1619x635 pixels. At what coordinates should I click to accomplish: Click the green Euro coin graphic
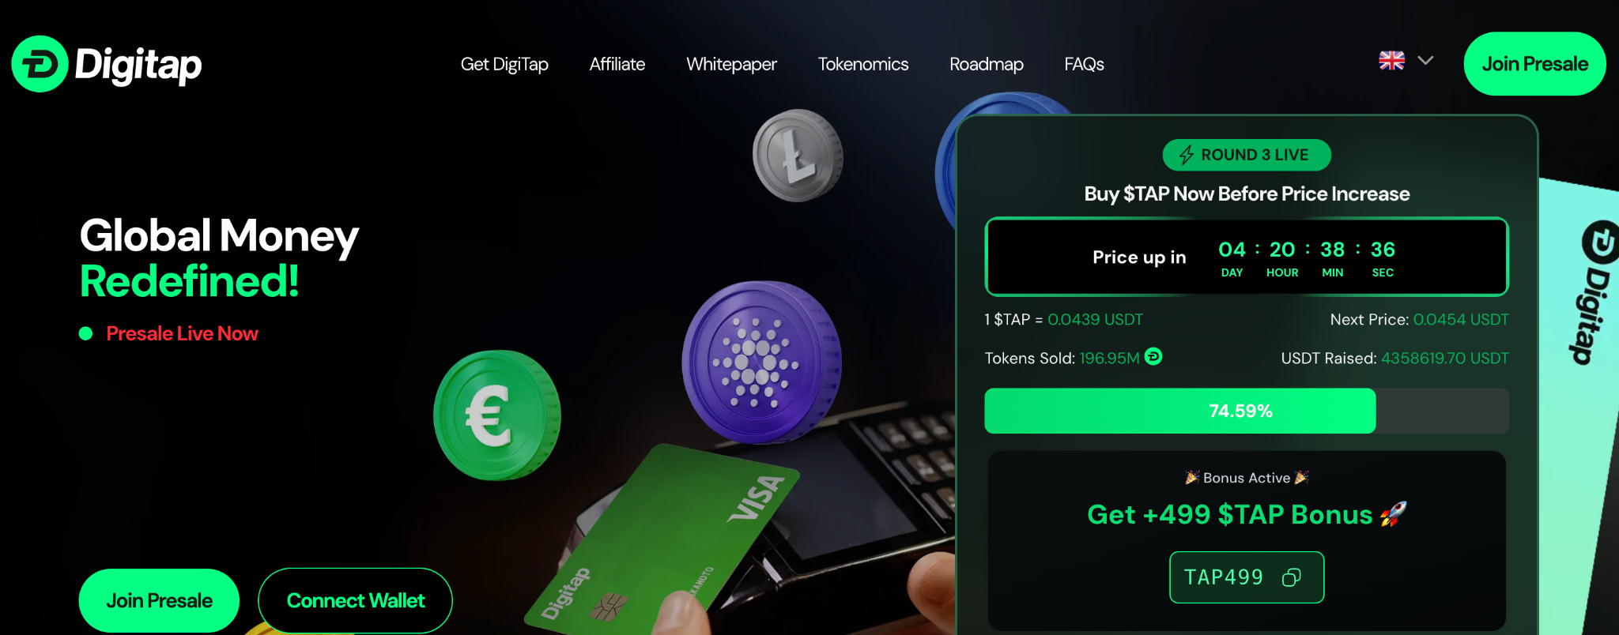click(x=497, y=415)
